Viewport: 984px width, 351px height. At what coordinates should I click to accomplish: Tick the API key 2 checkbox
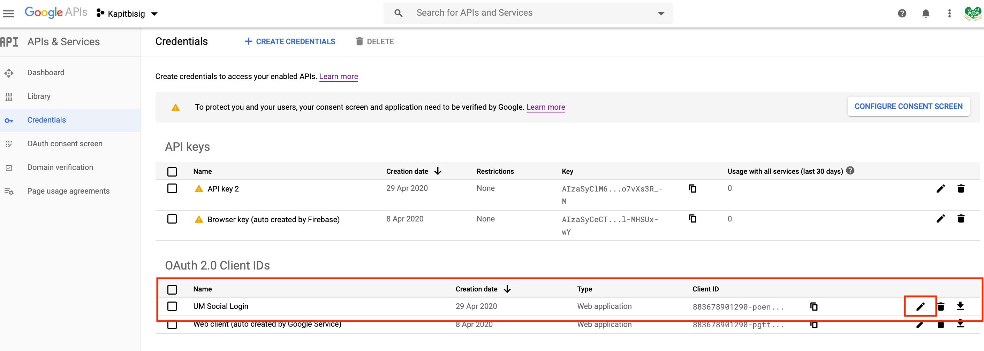tap(172, 188)
